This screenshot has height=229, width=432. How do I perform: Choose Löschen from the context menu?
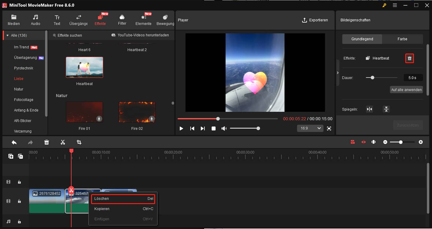click(x=102, y=199)
